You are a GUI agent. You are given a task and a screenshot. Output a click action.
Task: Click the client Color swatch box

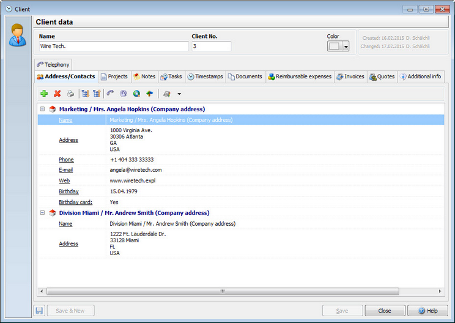335,46
